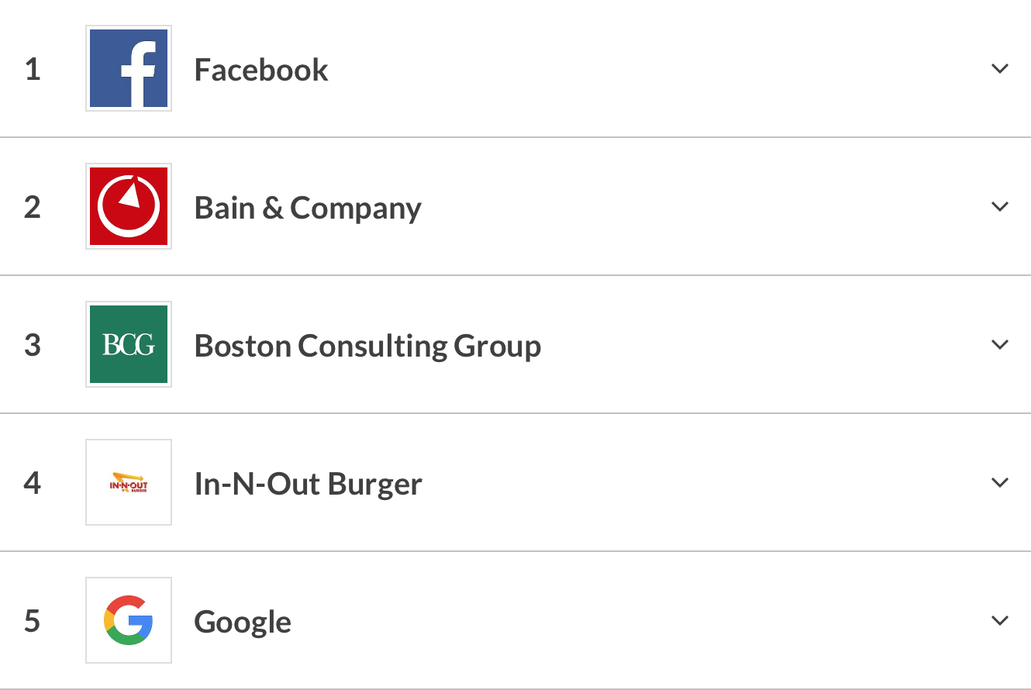Open the Google company name
The height and width of the screenshot is (690, 1031).
coord(243,622)
